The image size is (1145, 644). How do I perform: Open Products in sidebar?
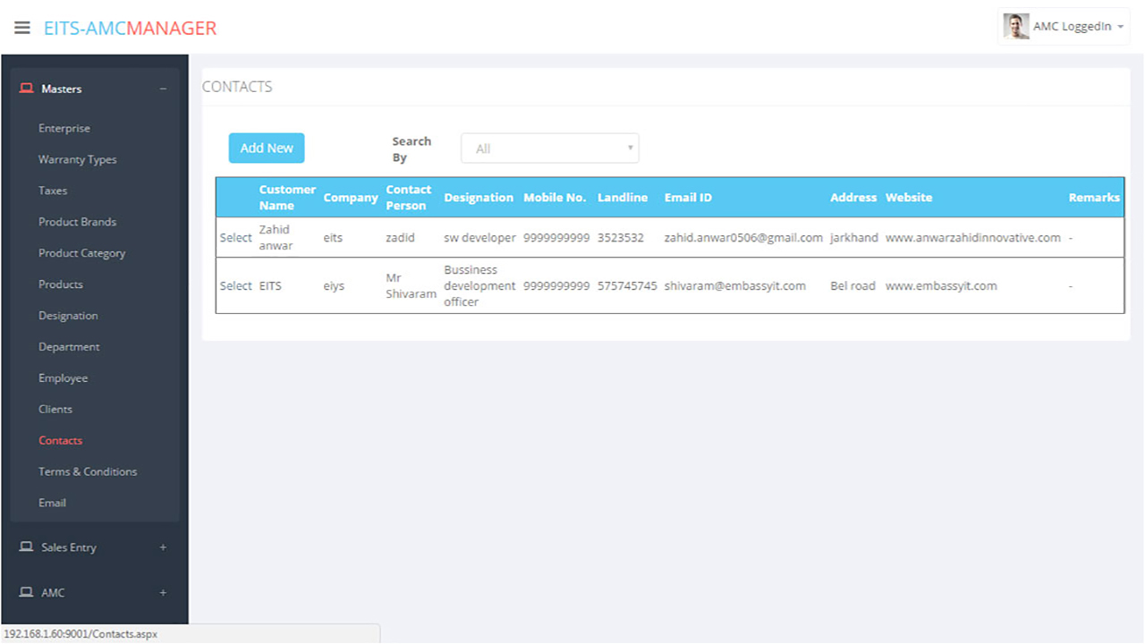[x=61, y=284]
